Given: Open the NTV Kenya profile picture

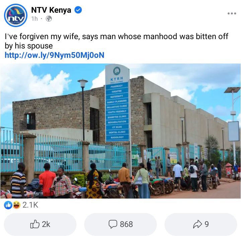Looking at the screenshot, I should click(16, 15).
